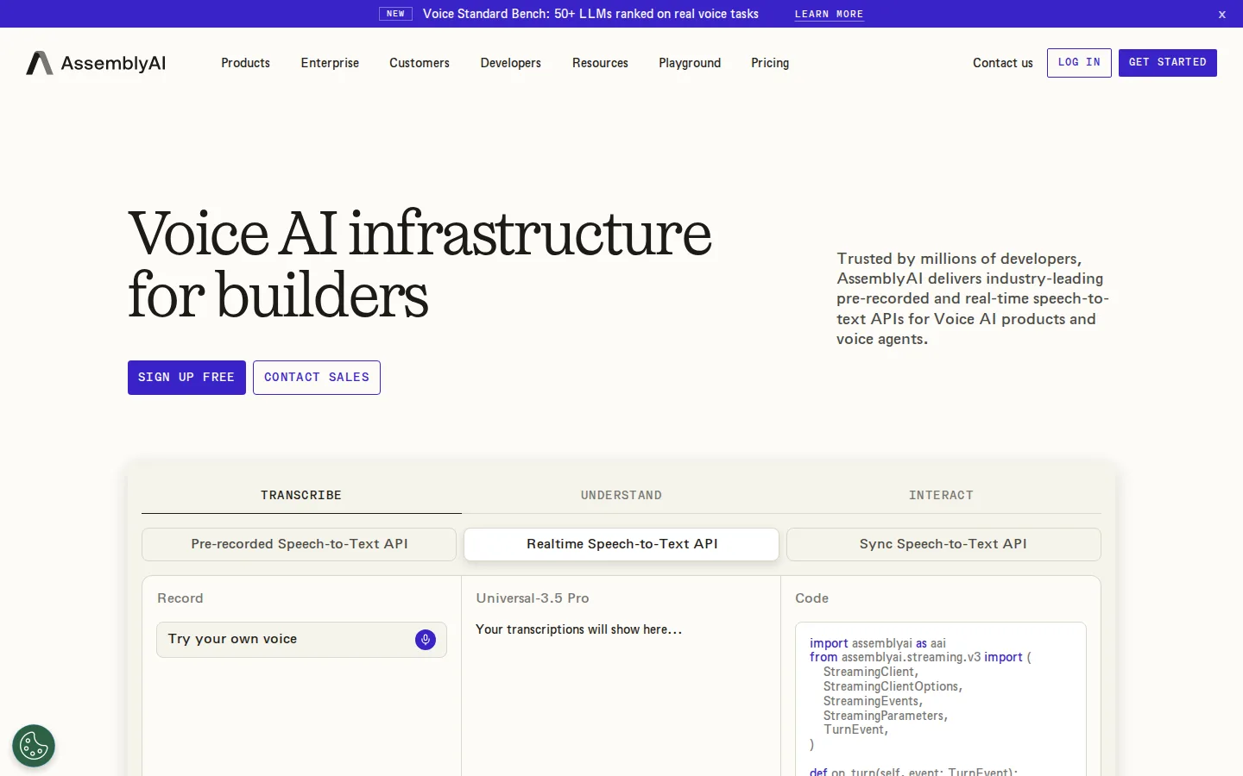
Task: Click the Record panel label
Action: pyautogui.click(x=180, y=598)
